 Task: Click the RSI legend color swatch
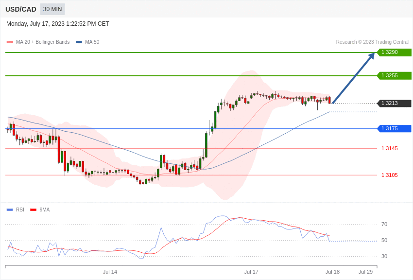click(10, 210)
